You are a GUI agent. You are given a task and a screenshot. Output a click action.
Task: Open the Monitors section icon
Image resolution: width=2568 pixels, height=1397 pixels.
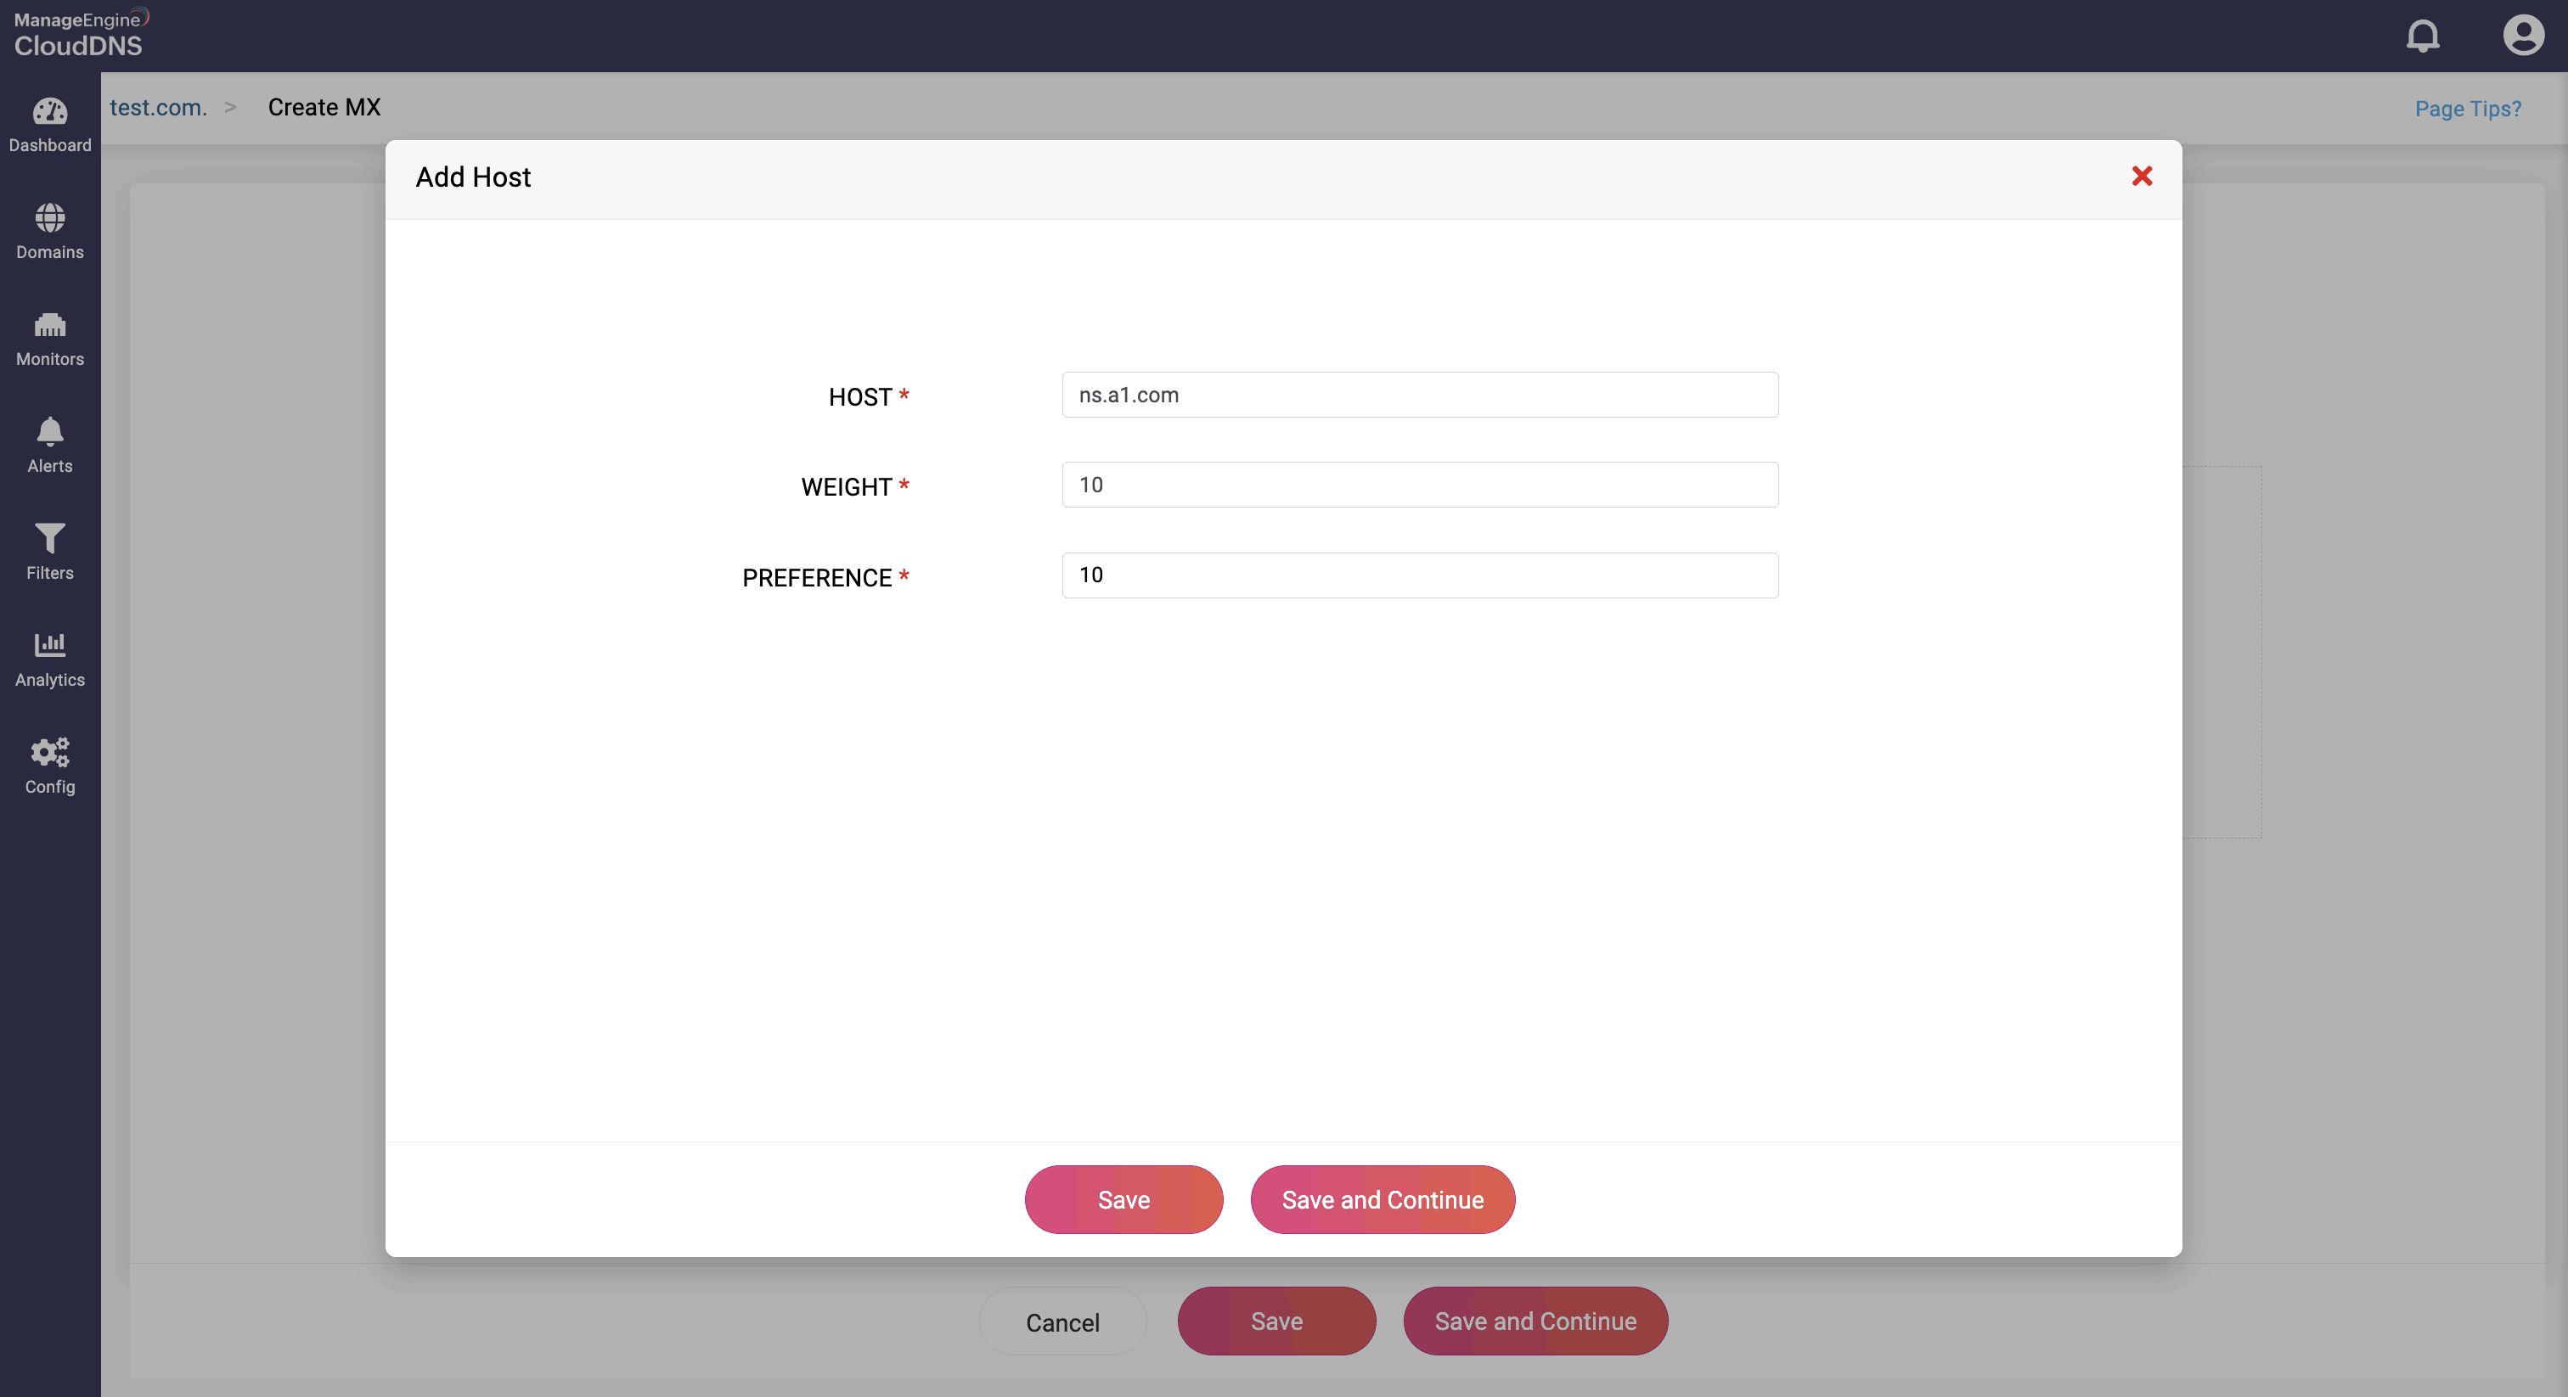point(50,326)
